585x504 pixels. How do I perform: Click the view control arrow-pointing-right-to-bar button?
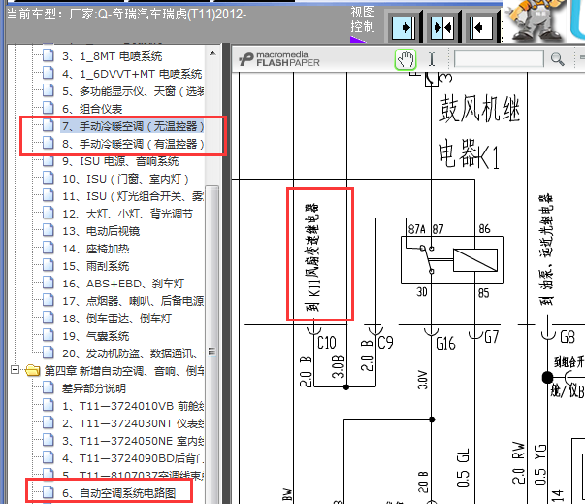pyautogui.click(x=404, y=27)
